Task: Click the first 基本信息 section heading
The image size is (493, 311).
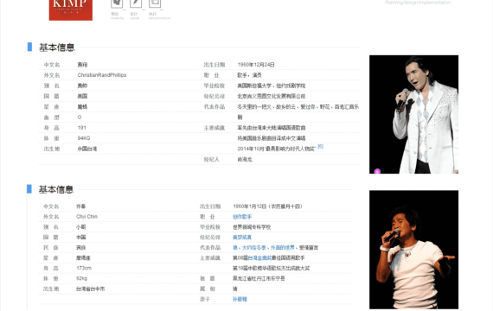Action: (56, 48)
